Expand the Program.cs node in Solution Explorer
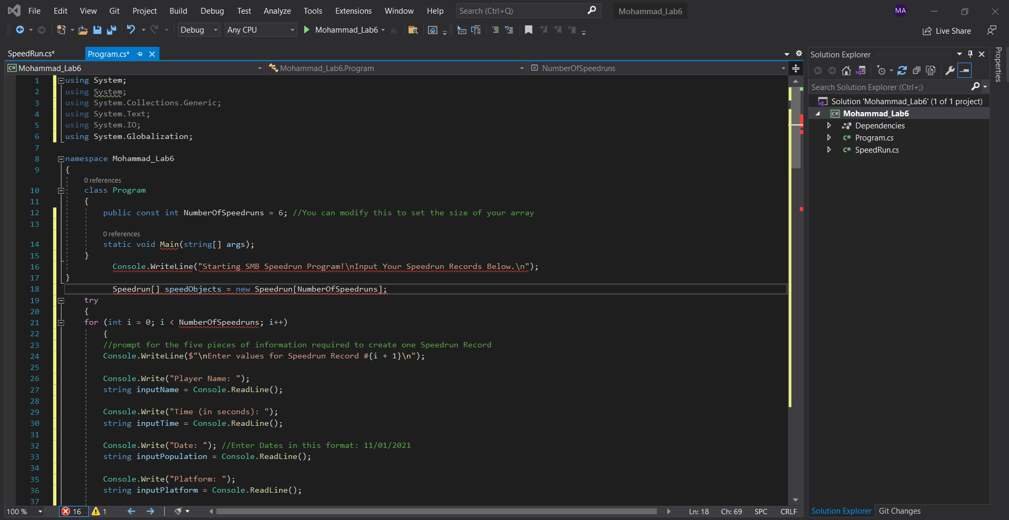 coord(829,137)
